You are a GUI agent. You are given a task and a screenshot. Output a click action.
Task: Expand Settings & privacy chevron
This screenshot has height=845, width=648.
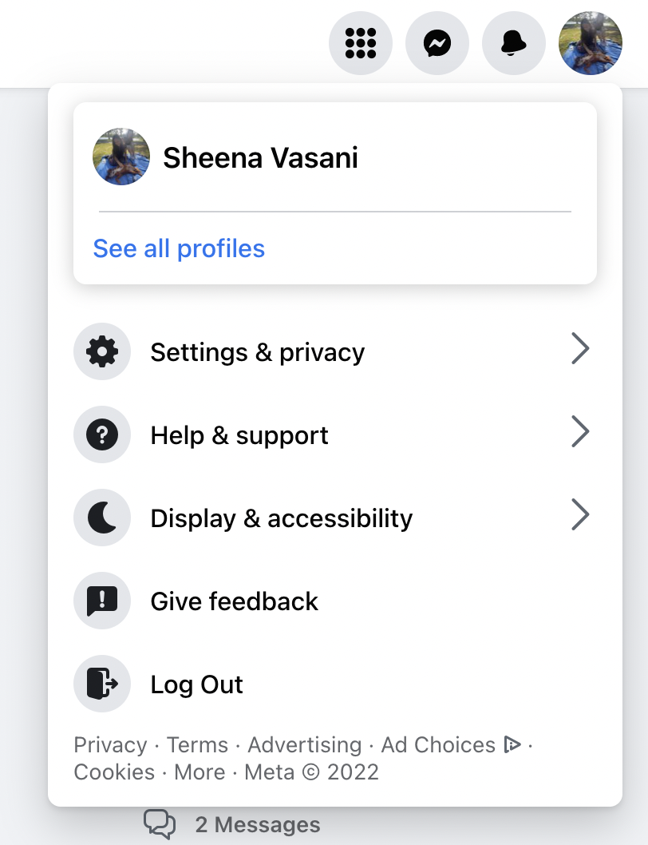click(580, 349)
